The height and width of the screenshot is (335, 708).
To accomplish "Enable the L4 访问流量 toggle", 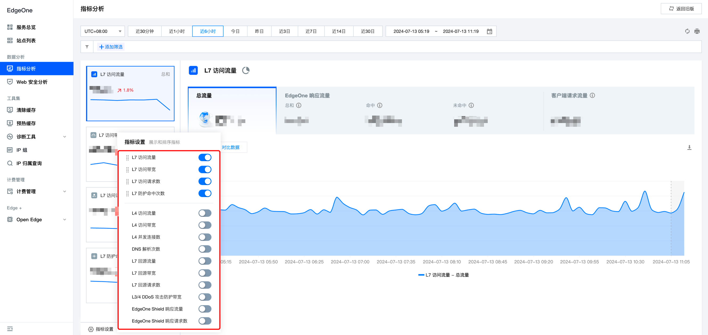I will 205,213.
